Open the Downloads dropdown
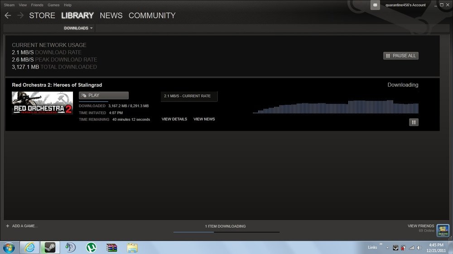This screenshot has width=453, height=254. [x=78, y=28]
